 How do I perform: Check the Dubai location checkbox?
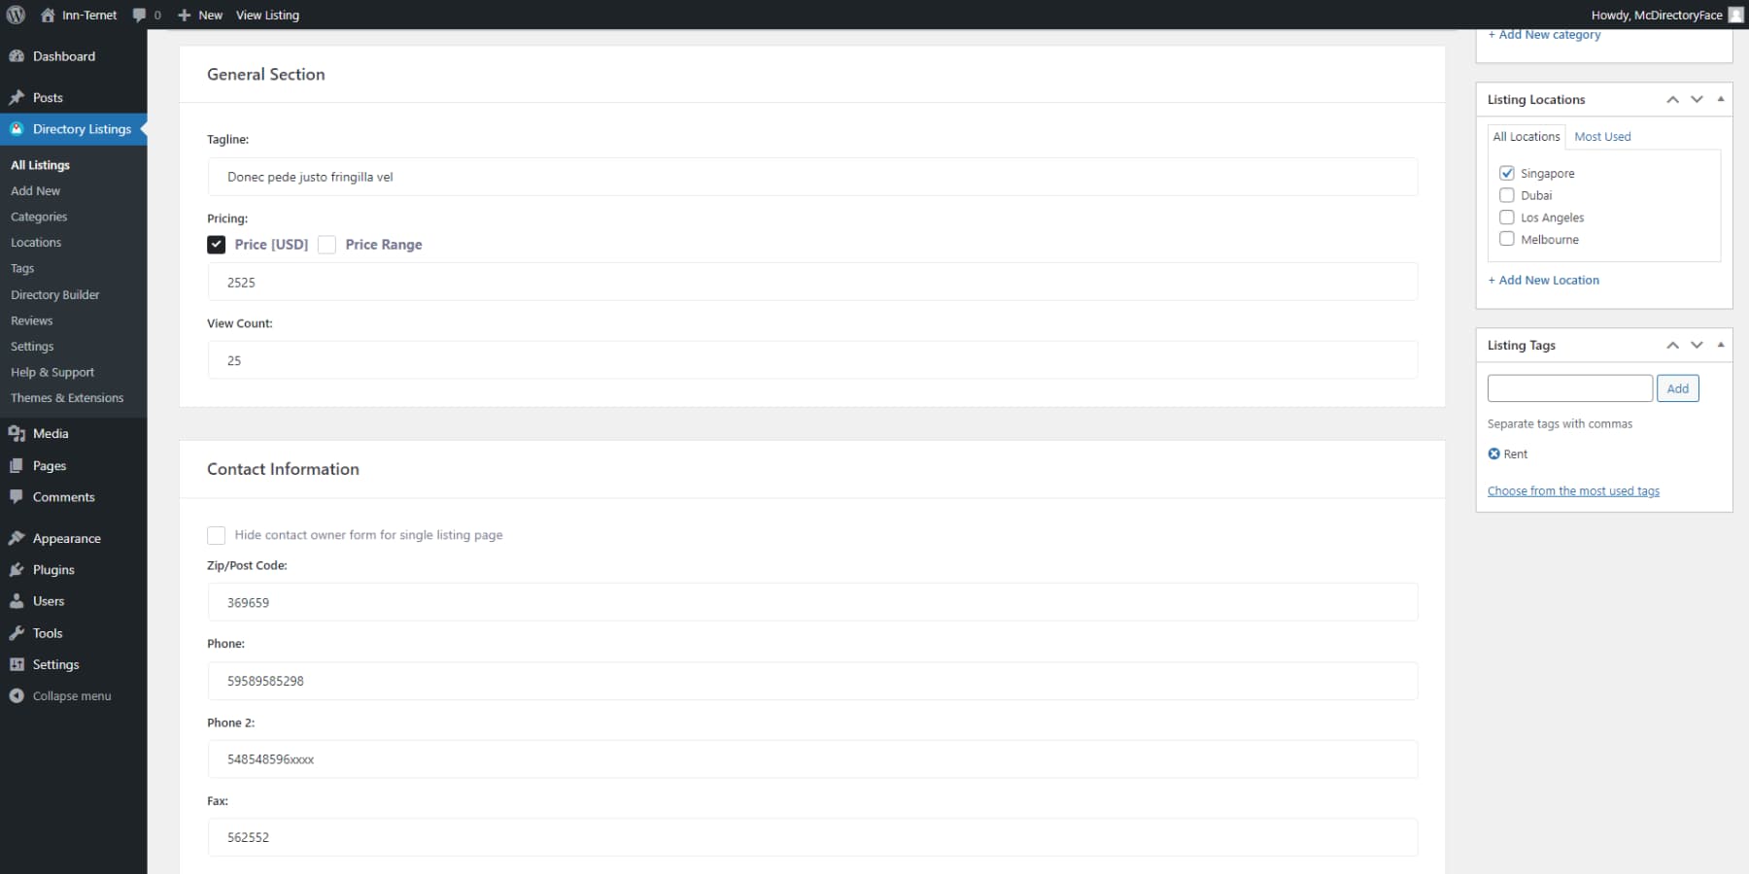click(x=1507, y=195)
